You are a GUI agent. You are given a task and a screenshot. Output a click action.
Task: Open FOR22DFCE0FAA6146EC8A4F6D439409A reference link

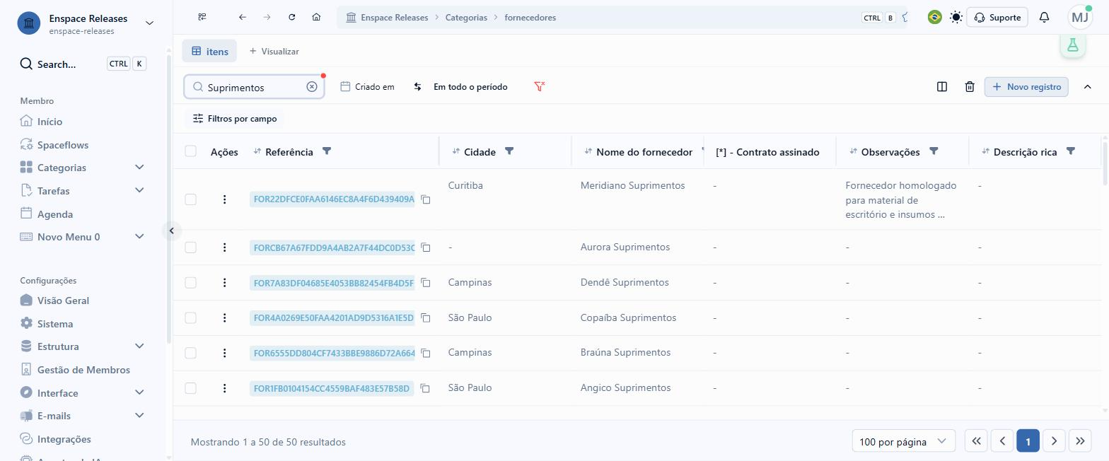tap(332, 199)
